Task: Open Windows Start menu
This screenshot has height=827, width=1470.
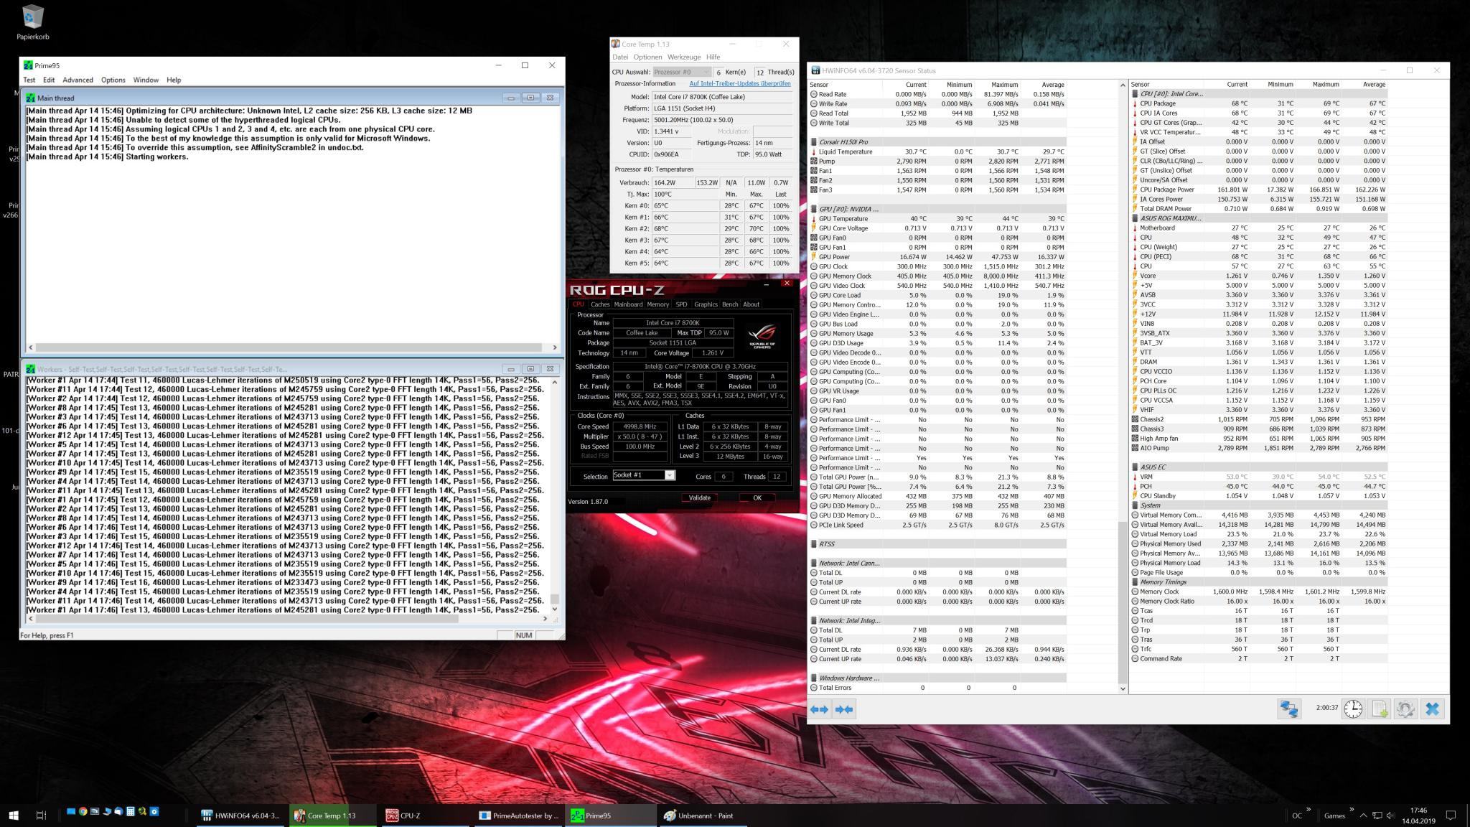Action: point(14,815)
